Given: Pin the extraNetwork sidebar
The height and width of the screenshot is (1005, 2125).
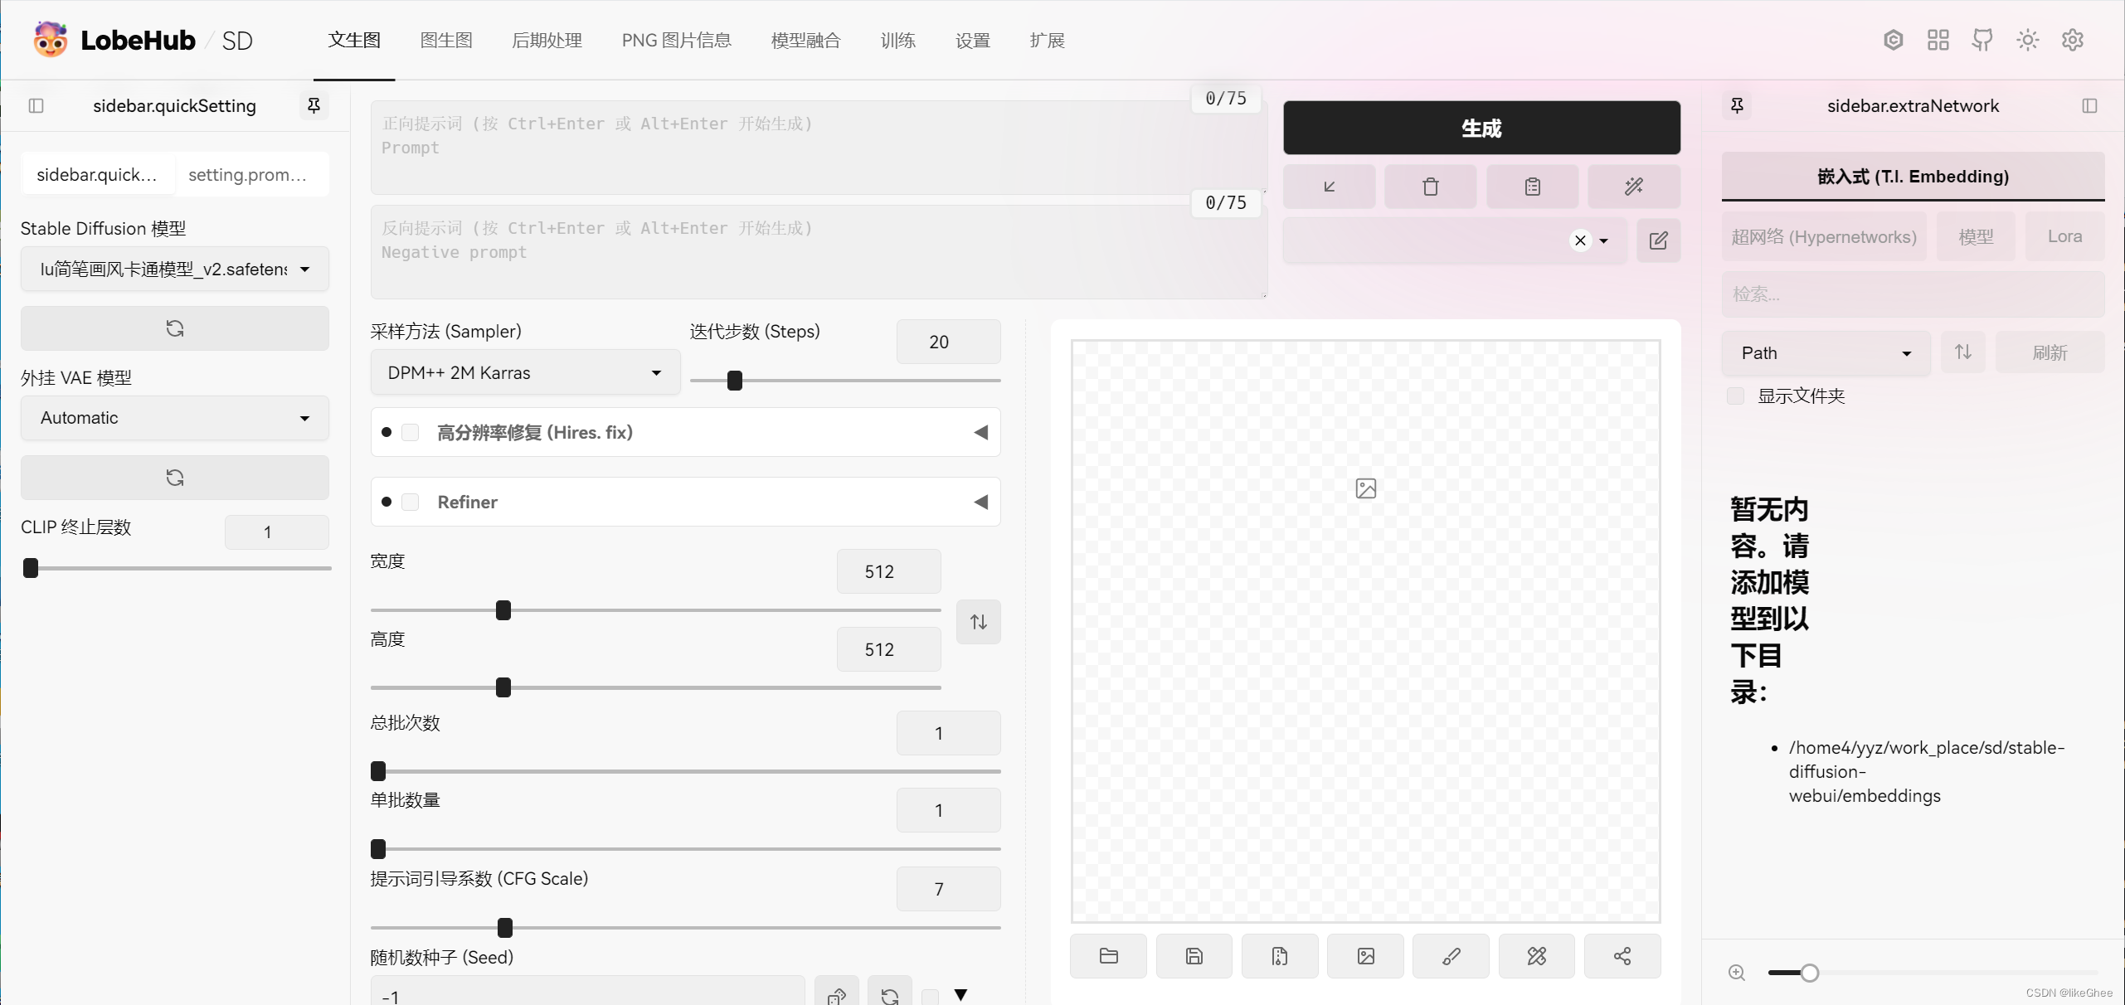Looking at the screenshot, I should pyautogui.click(x=1737, y=105).
